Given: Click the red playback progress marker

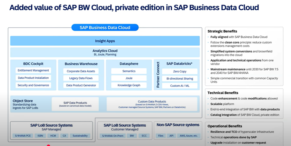Looking at the screenshot, I should click(x=48, y=145).
